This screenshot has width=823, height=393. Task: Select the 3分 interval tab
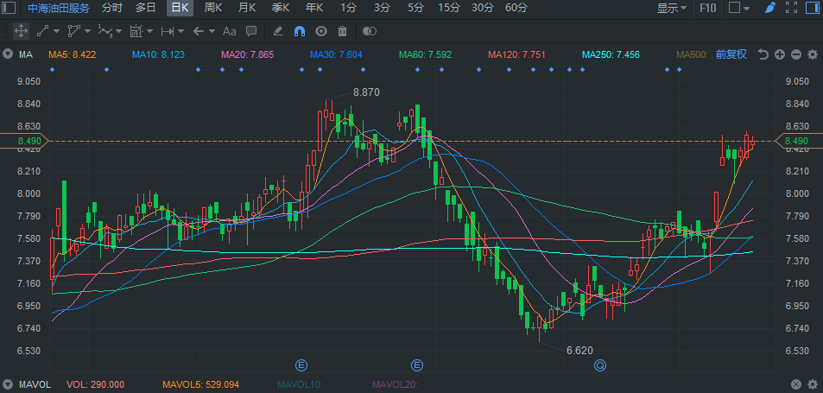(x=382, y=8)
